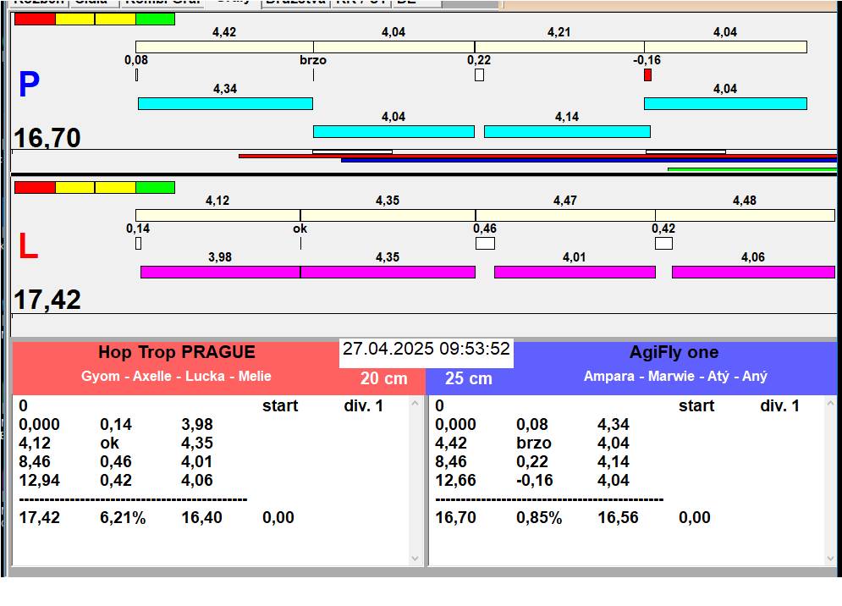Click the small start marker under 0,14
The height and width of the screenshot is (606, 842).
(x=138, y=244)
